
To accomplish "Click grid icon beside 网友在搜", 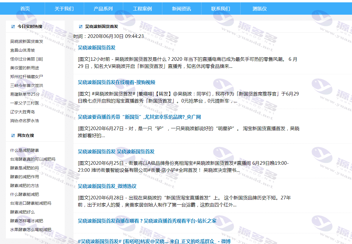I will pos(13,135).
